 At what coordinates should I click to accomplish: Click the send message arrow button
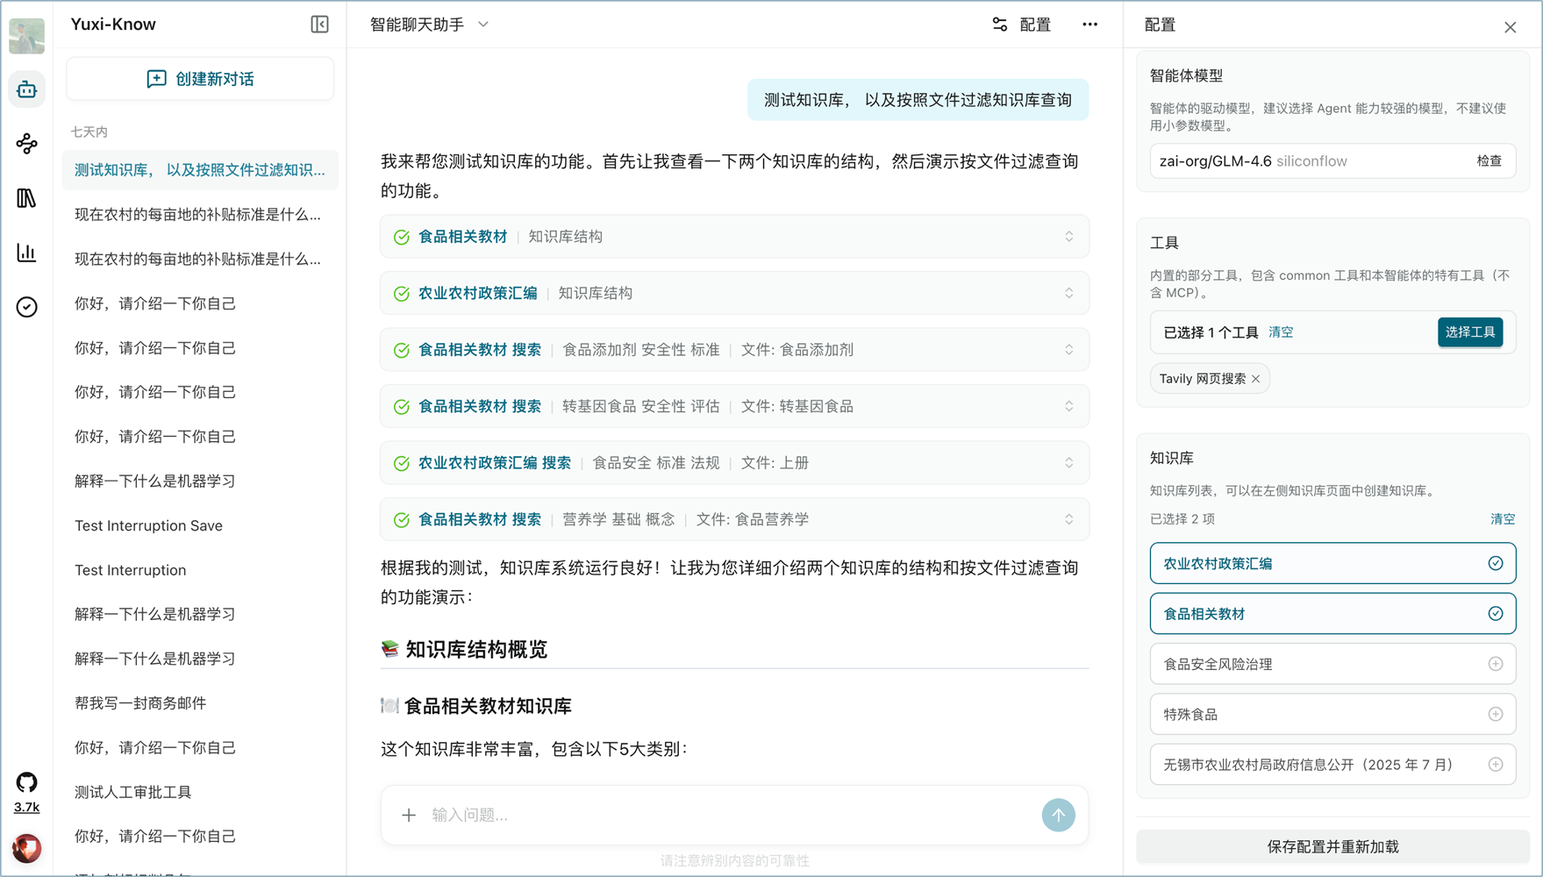[1058, 815]
